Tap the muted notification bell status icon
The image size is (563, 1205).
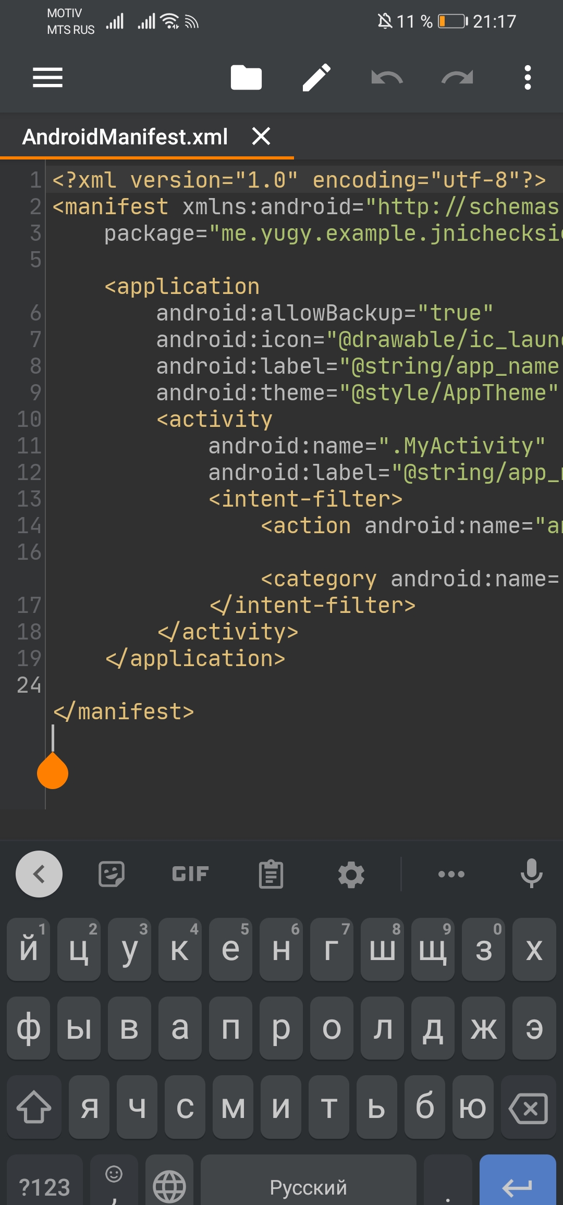pos(385,21)
